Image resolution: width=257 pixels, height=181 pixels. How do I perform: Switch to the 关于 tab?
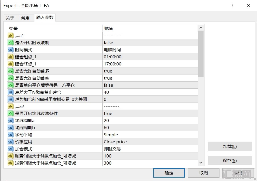tap(10, 18)
